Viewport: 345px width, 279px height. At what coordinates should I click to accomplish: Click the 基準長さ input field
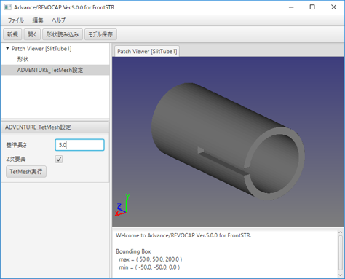tap(79, 145)
